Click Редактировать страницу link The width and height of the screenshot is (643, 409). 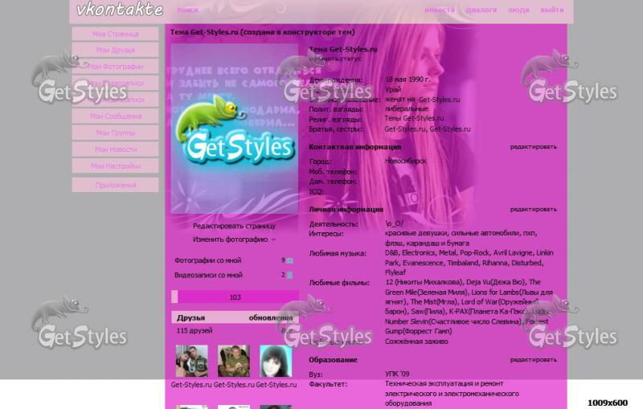(234, 227)
